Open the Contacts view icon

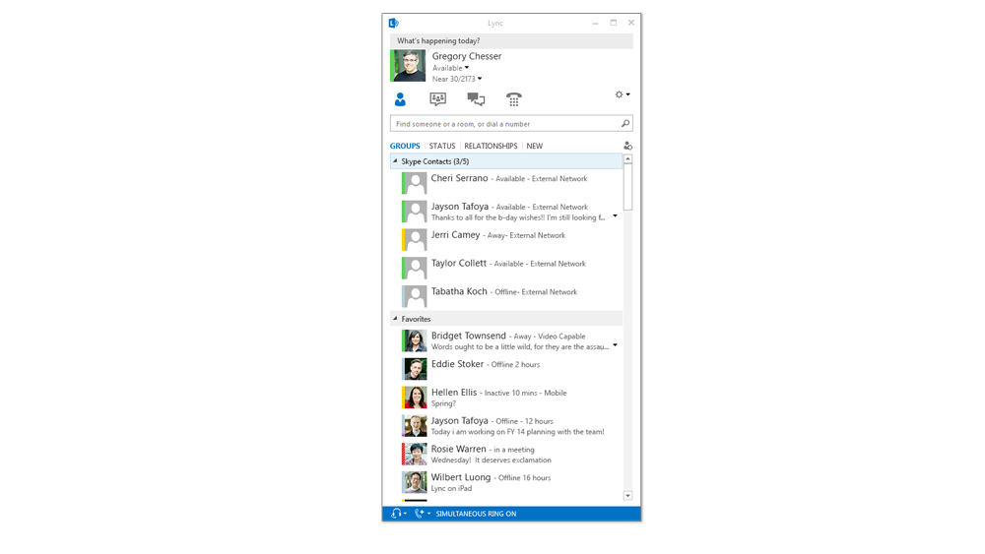click(x=400, y=99)
